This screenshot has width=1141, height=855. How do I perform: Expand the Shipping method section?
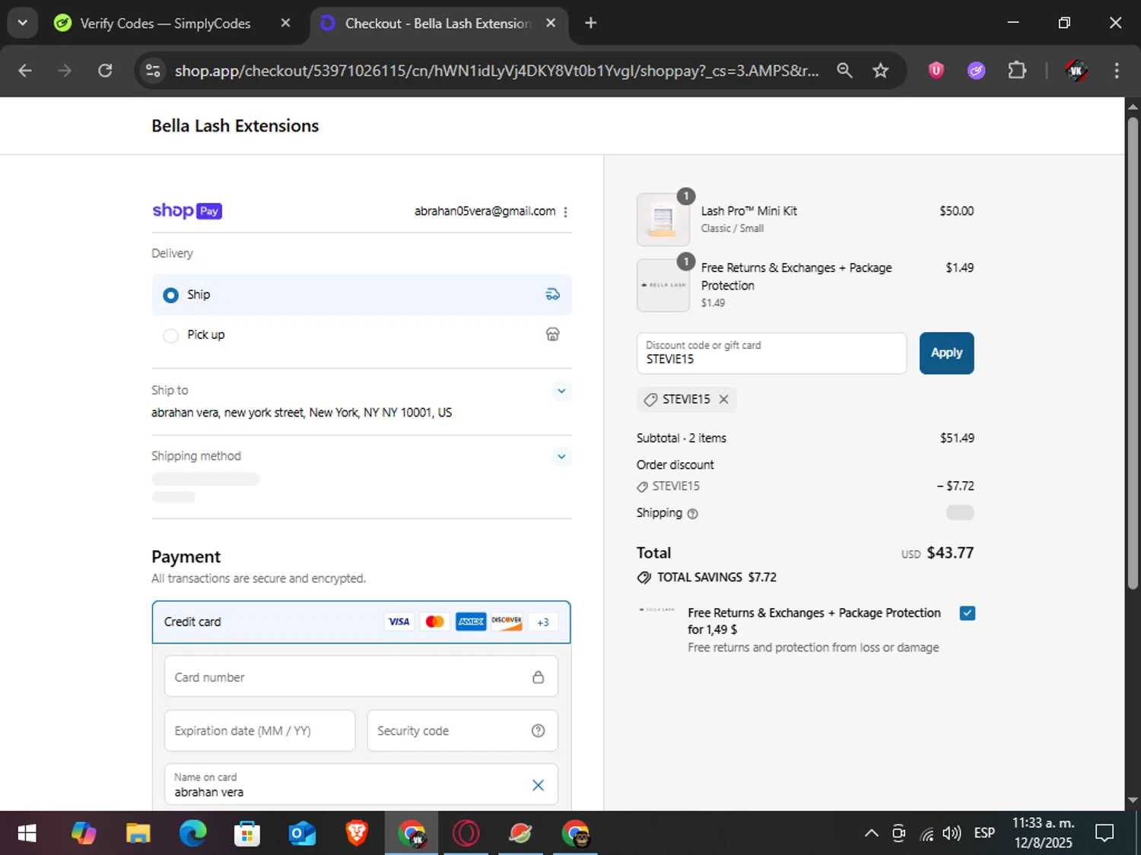click(561, 457)
